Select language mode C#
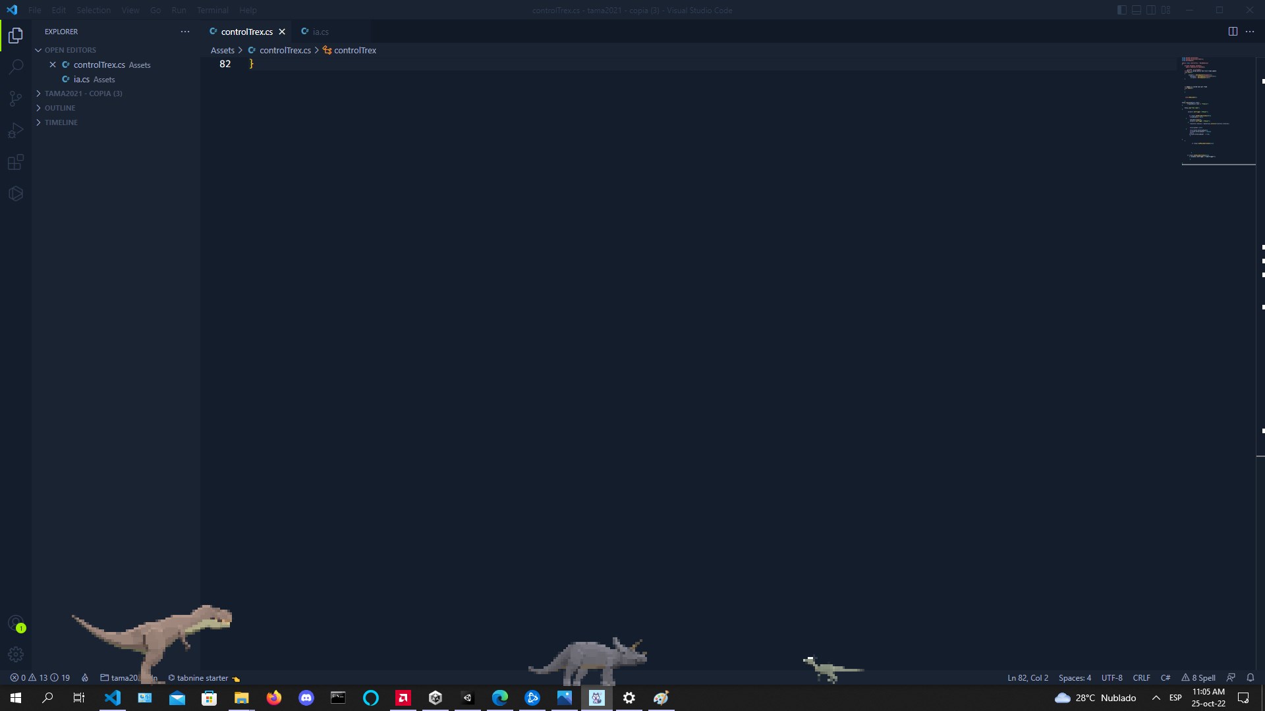This screenshot has width=1265, height=711. click(x=1166, y=677)
